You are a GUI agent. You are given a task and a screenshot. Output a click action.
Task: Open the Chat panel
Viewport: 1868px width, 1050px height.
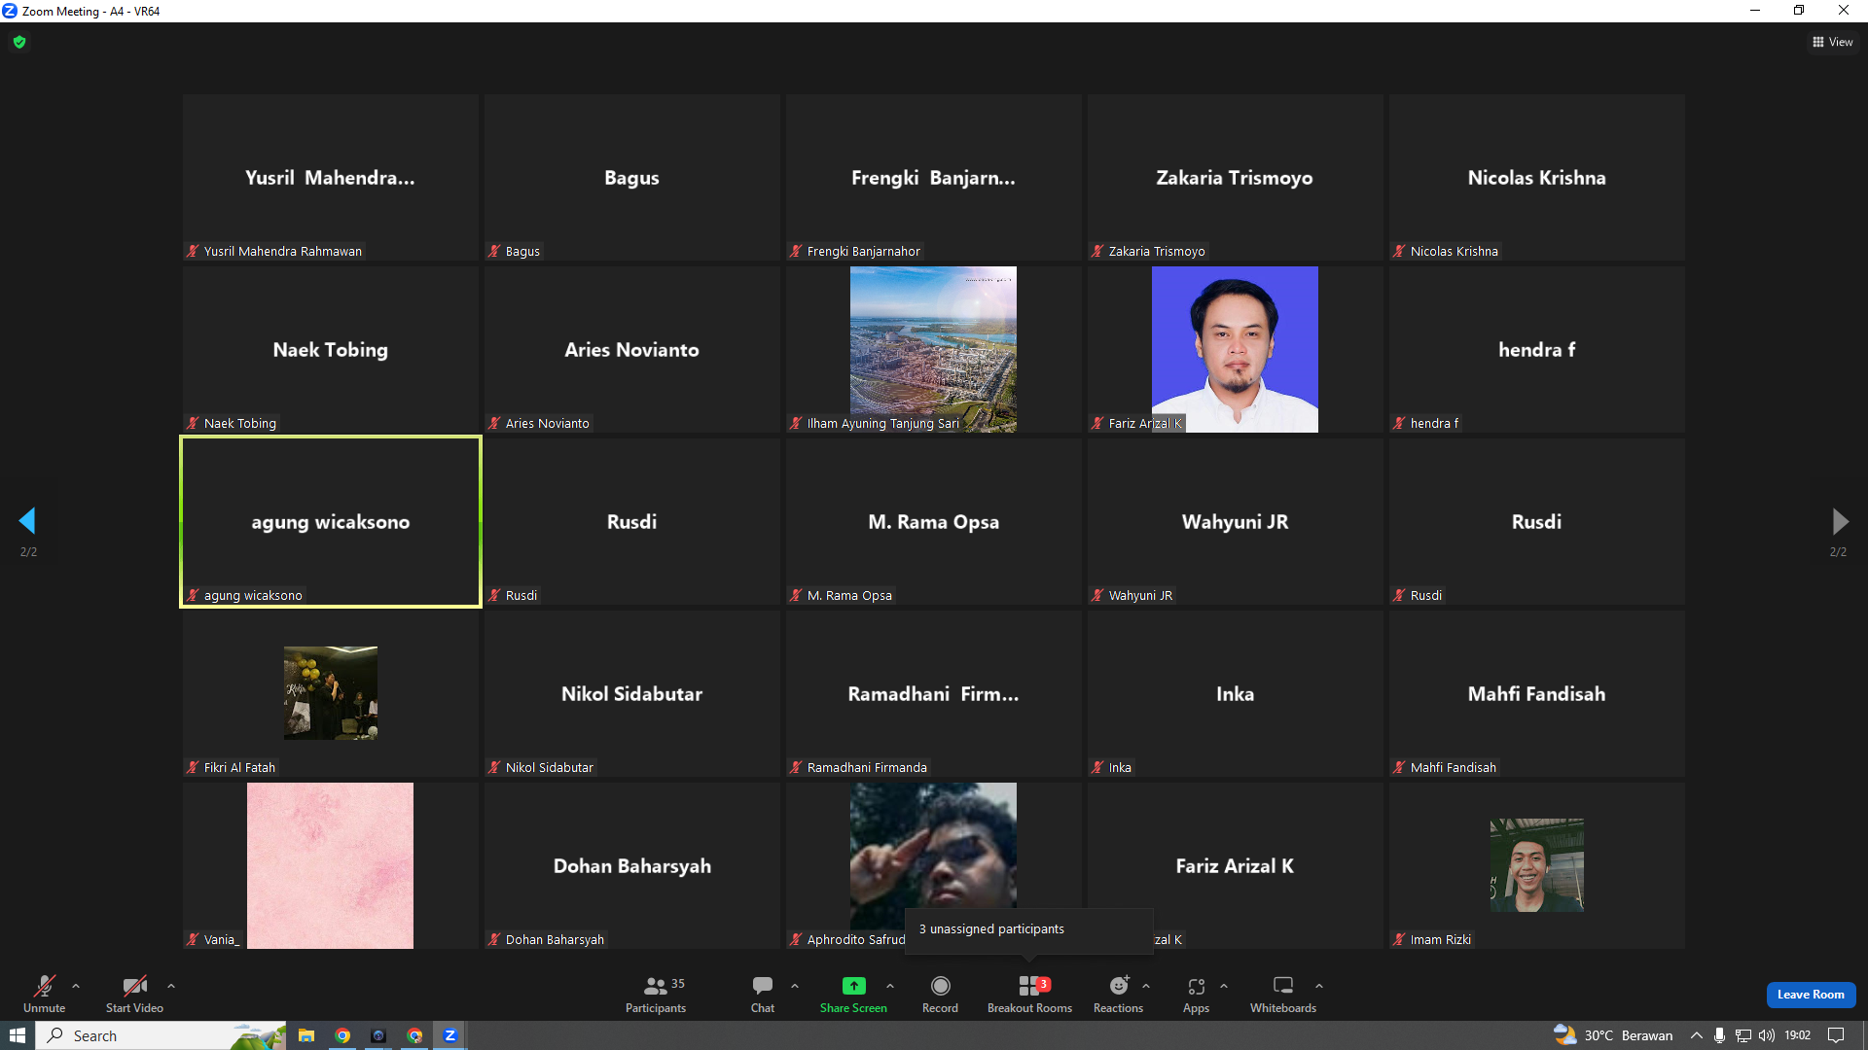click(763, 994)
